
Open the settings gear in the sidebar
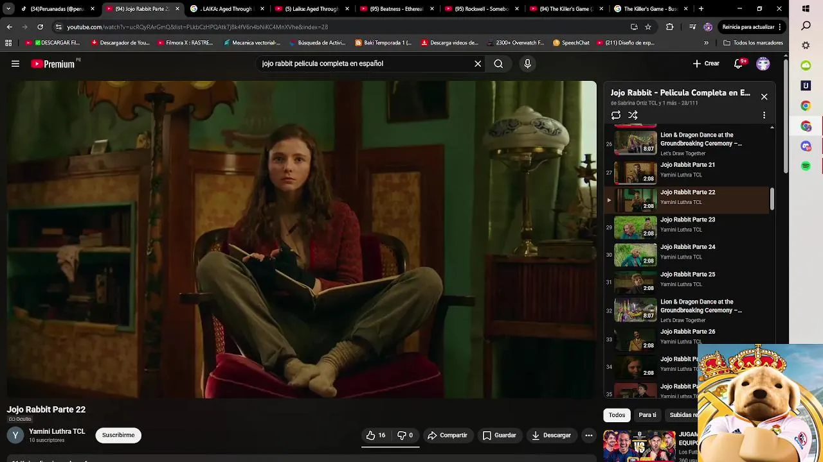(x=806, y=46)
